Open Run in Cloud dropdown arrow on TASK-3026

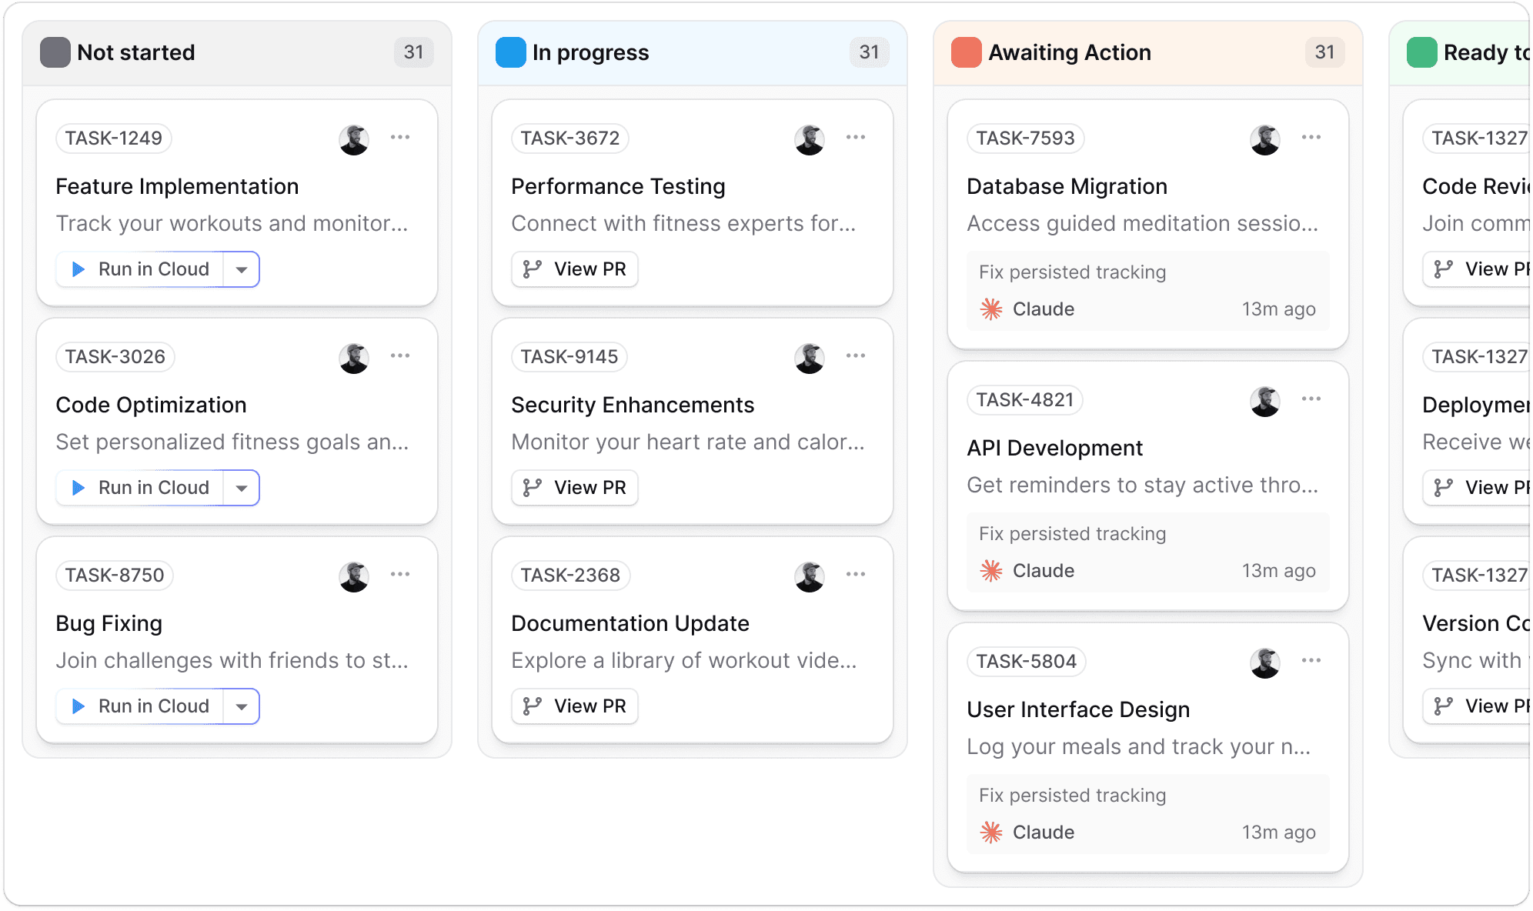(x=242, y=489)
